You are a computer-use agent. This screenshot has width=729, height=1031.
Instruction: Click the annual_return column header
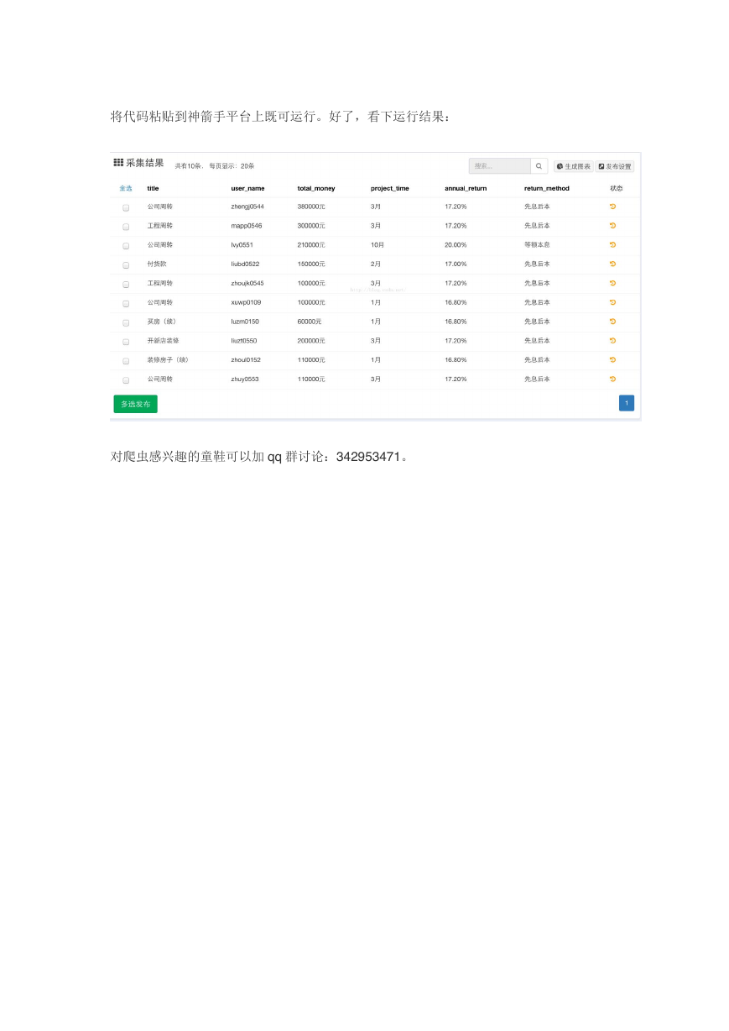point(466,188)
